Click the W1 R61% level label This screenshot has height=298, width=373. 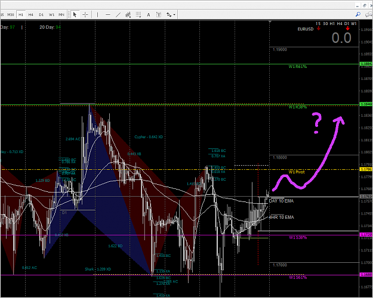coord(298,67)
